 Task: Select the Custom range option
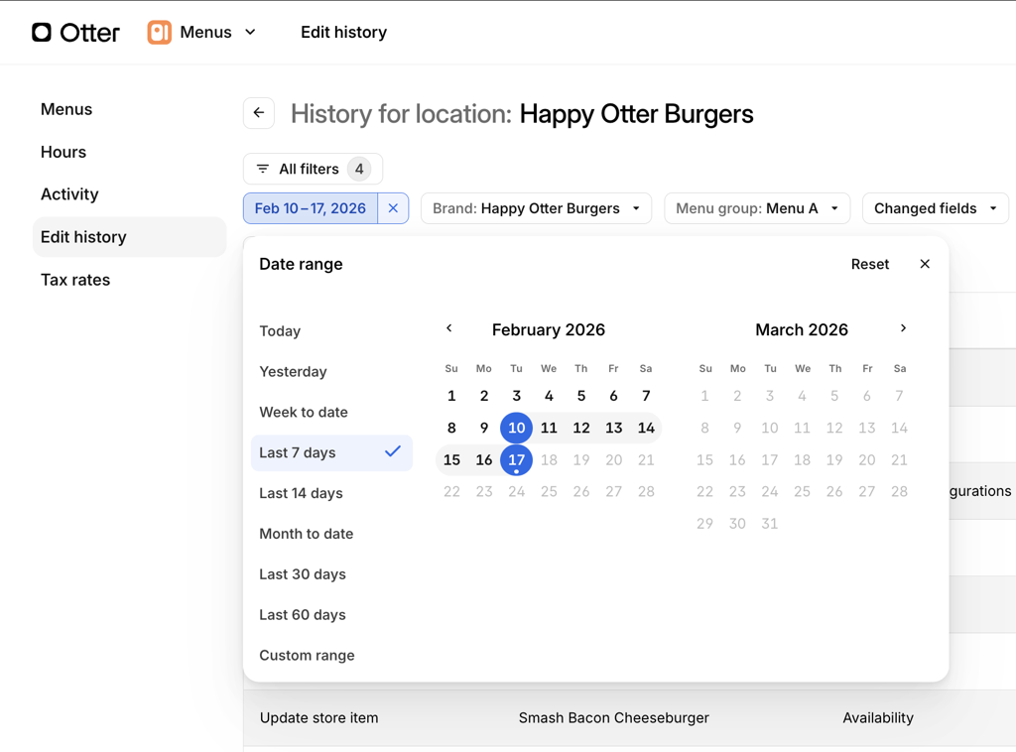pyautogui.click(x=307, y=655)
